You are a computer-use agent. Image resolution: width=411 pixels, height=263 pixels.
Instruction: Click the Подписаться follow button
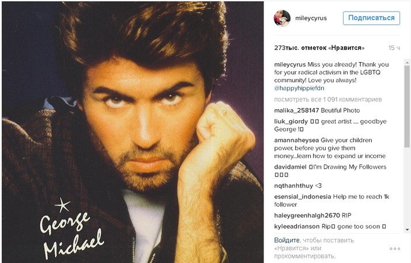[x=371, y=18]
